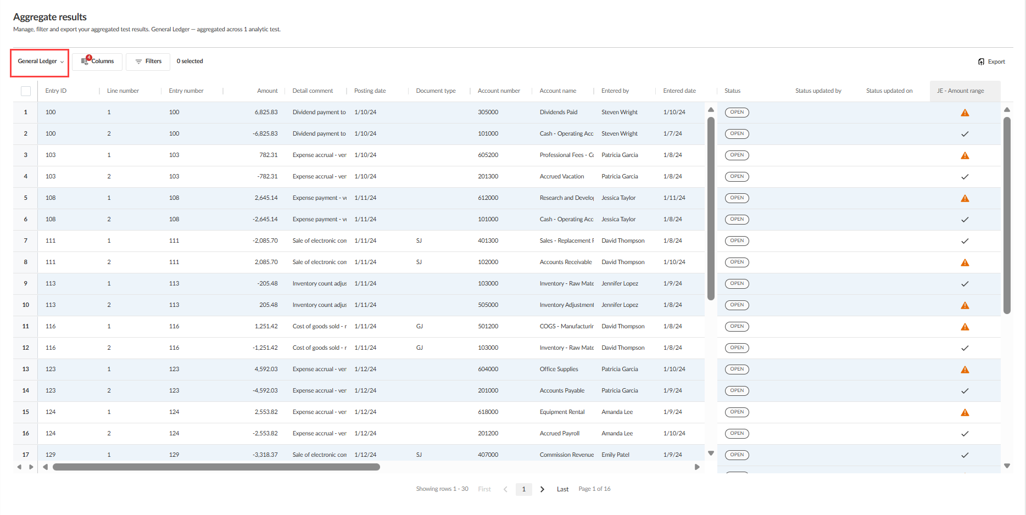This screenshot has height=515, width=1026.
Task: Click 'Dividends Paid' account name cell
Action: click(559, 113)
